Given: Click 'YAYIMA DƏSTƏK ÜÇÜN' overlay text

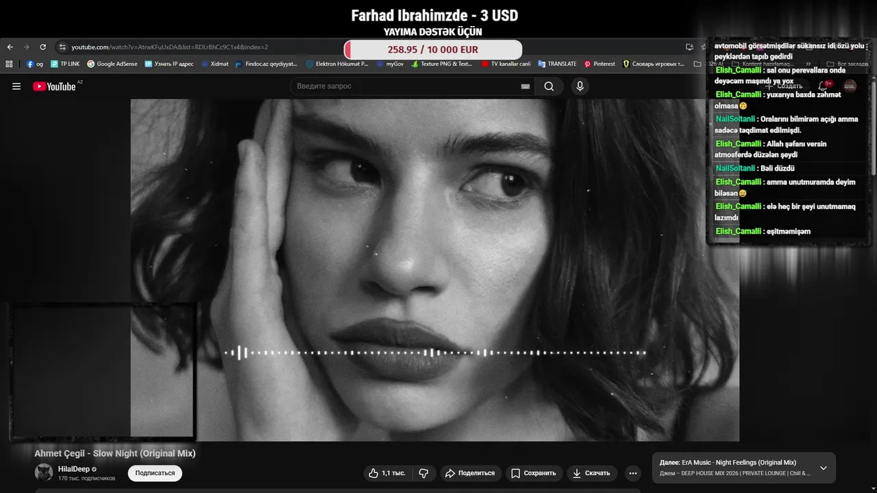Looking at the screenshot, I should click(433, 32).
